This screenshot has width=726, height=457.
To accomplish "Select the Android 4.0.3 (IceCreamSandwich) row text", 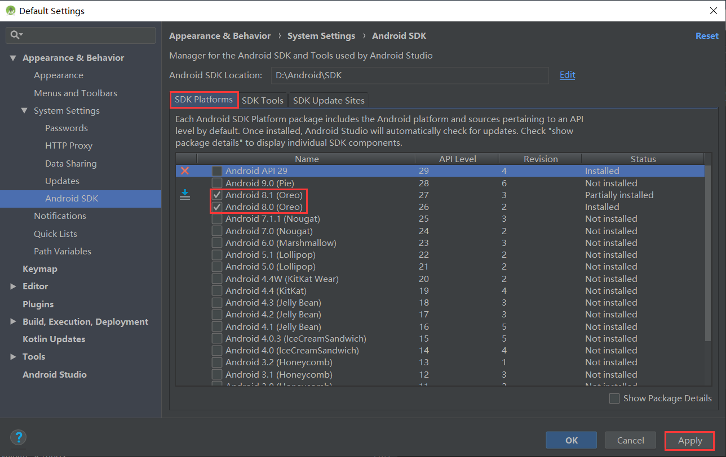I will click(x=296, y=338).
